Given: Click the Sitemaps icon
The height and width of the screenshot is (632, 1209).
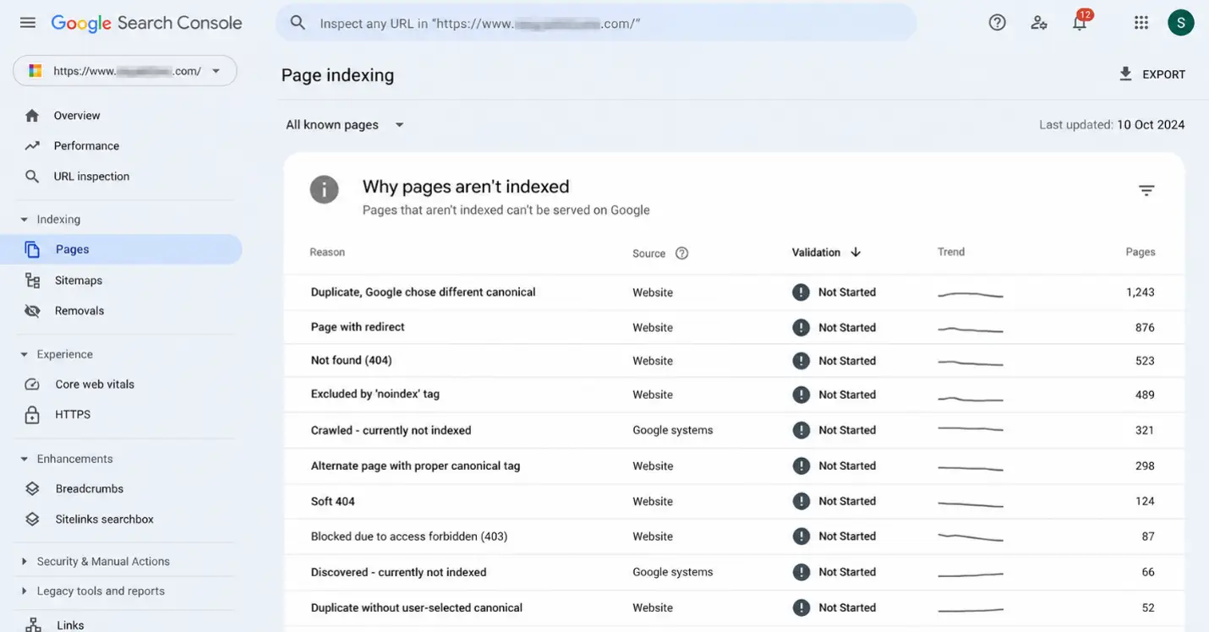Looking at the screenshot, I should [x=32, y=281].
